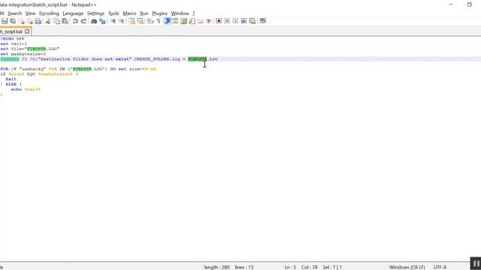The width and height of the screenshot is (481, 270).
Task: Open the Window menu
Action: pos(180,13)
